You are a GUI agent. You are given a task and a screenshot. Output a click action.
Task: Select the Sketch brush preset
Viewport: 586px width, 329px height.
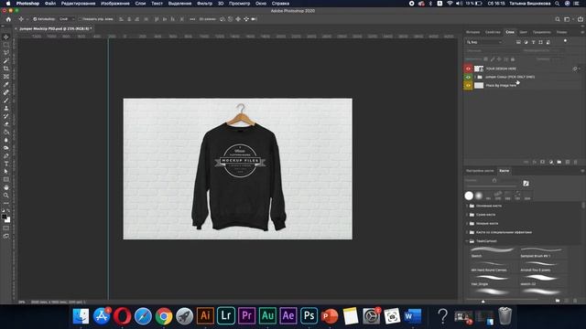point(492,252)
